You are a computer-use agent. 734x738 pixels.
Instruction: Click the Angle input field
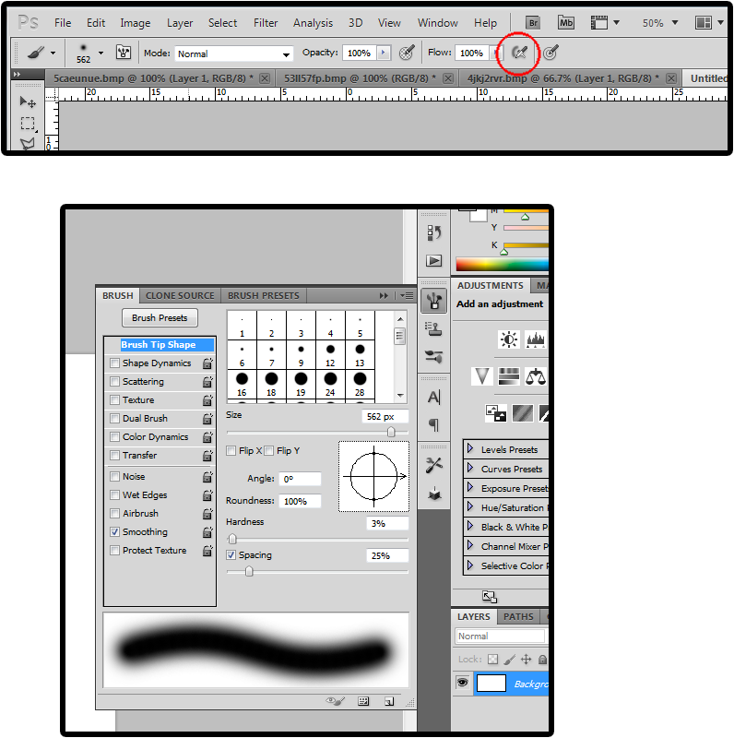[288, 479]
